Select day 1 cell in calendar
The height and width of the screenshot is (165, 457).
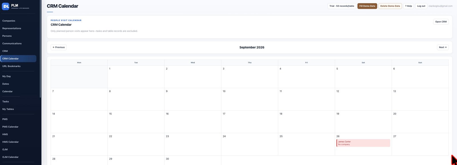pyautogui.click(x=136, y=77)
